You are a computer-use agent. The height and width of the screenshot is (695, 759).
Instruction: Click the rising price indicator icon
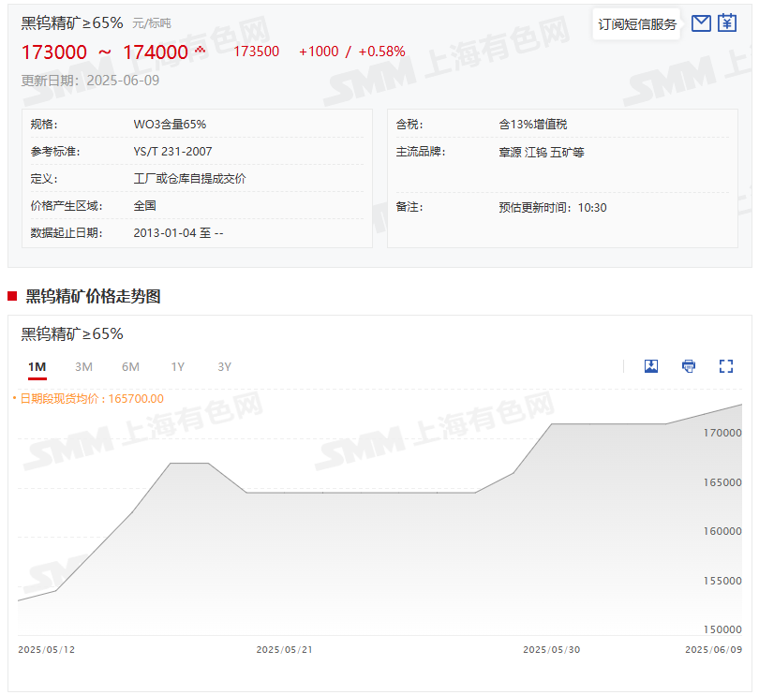(200, 50)
